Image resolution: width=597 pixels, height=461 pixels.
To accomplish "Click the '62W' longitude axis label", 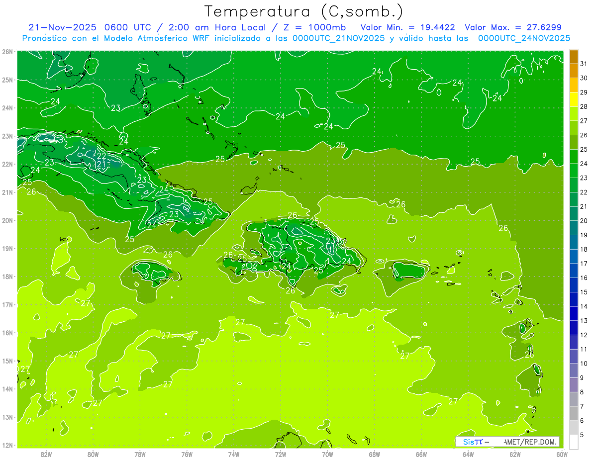I will (515, 454).
